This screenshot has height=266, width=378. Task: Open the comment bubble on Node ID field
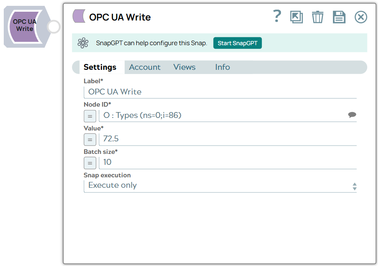point(352,115)
